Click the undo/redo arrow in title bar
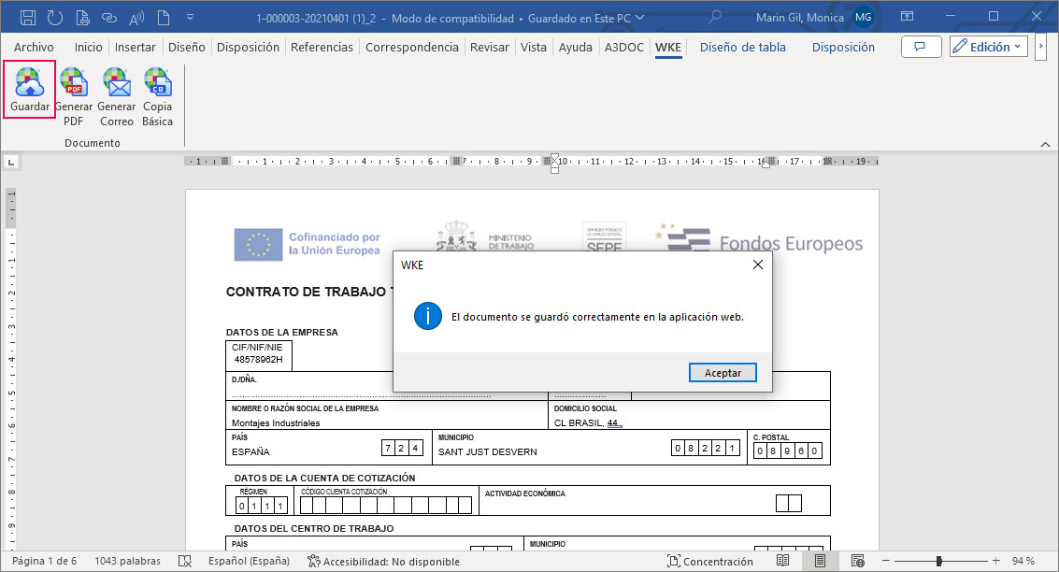The image size is (1059, 572). point(55,18)
